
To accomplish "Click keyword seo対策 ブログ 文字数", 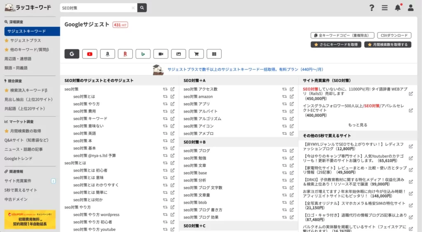I will point(203,187).
